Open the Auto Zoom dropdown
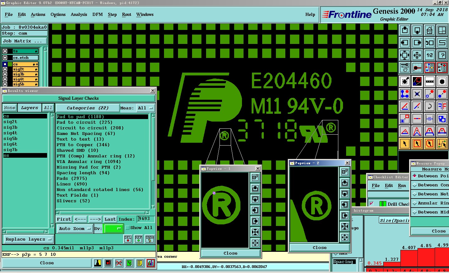The height and width of the screenshot is (273, 449). tap(75, 228)
